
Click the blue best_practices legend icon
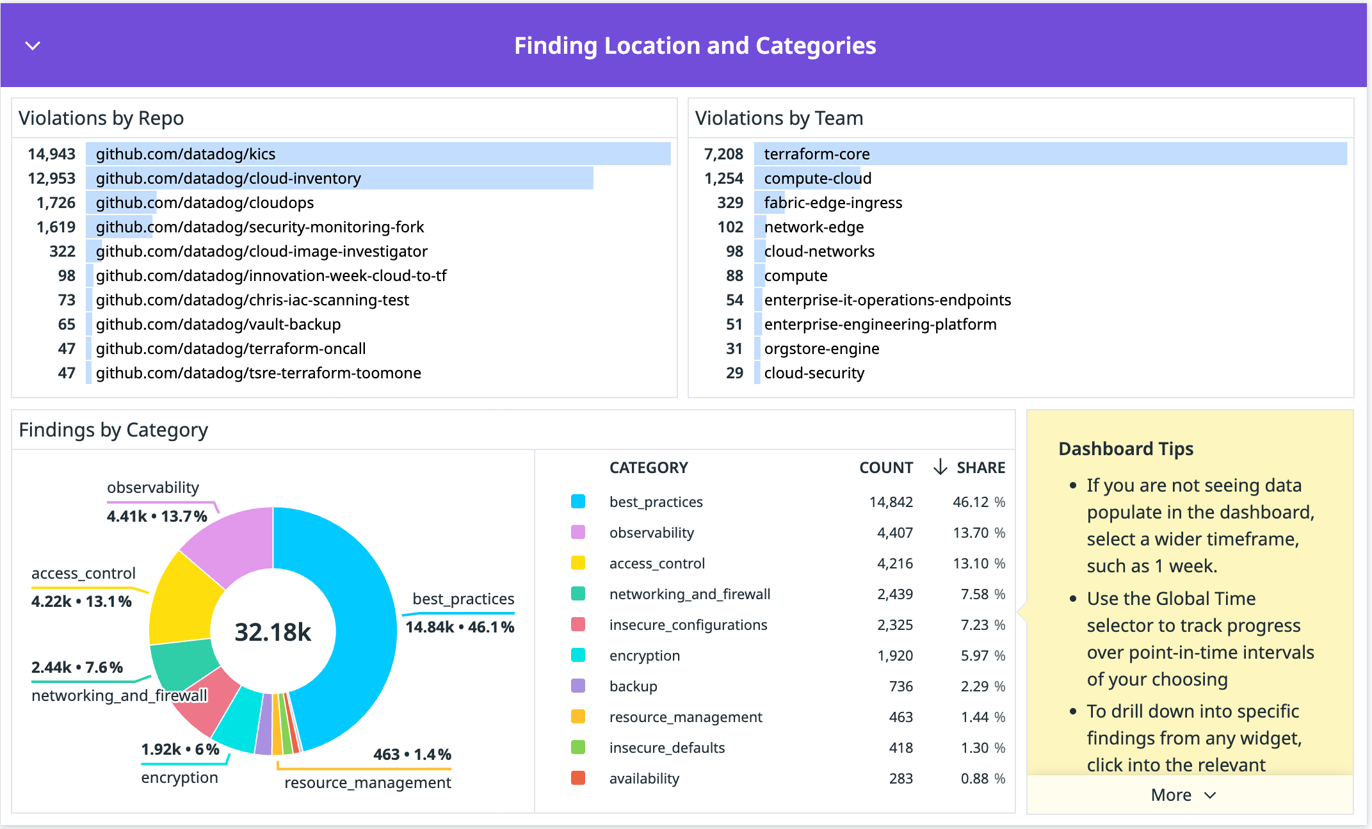tap(577, 501)
